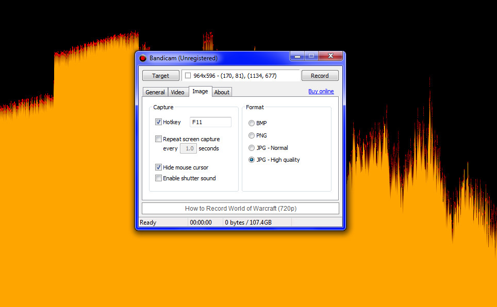Click the Ready status text
The image size is (497, 307).
click(148, 223)
